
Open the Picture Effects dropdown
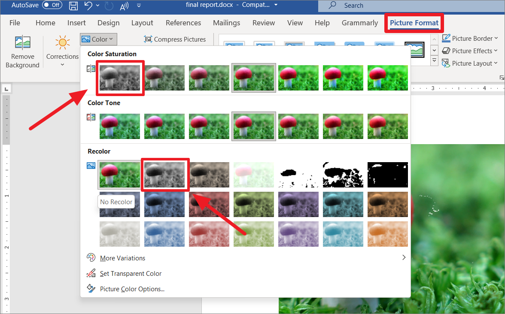coord(470,51)
